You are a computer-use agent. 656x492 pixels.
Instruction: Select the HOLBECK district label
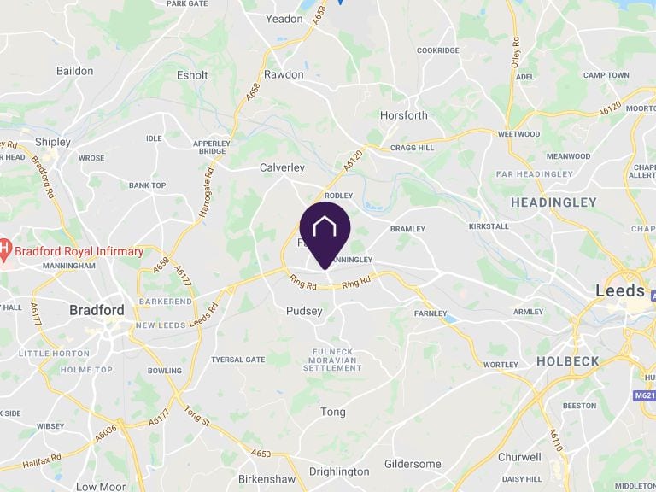pyautogui.click(x=568, y=361)
